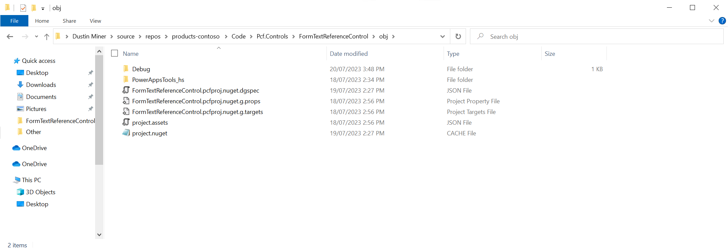Image resolution: width=728 pixels, height=251 pixels.
Task: Toggle the select all items checkbox
Action: click(114, 53)
